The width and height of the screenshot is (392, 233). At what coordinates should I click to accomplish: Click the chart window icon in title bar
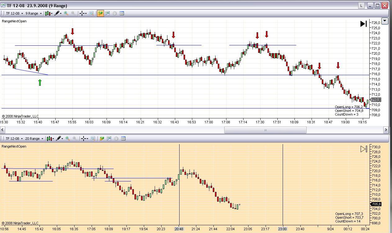pyautogui.click(x=3, y=5)
